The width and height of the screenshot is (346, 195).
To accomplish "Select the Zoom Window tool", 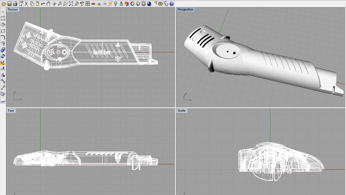I will (65, 4).
